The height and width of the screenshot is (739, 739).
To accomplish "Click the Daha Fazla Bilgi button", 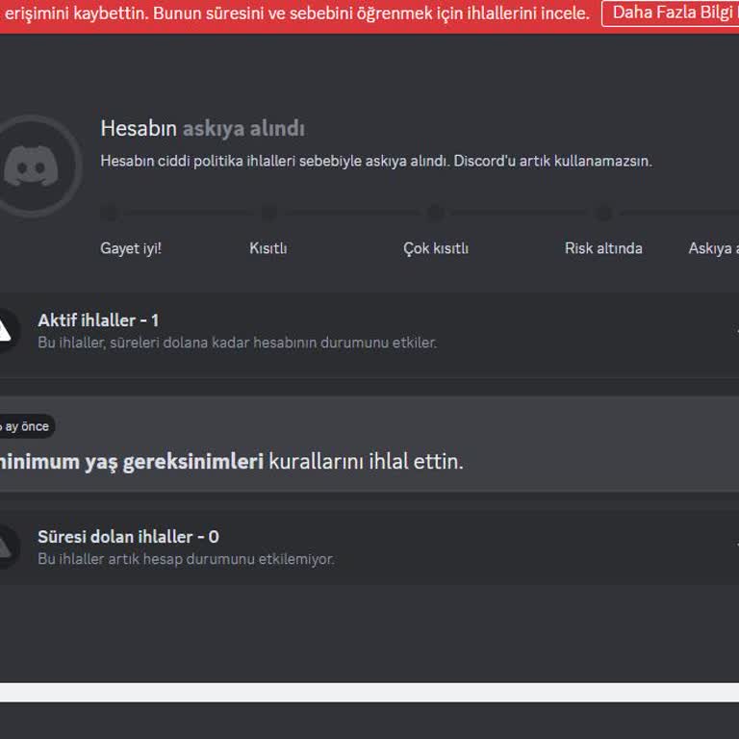I will [671, 13].
